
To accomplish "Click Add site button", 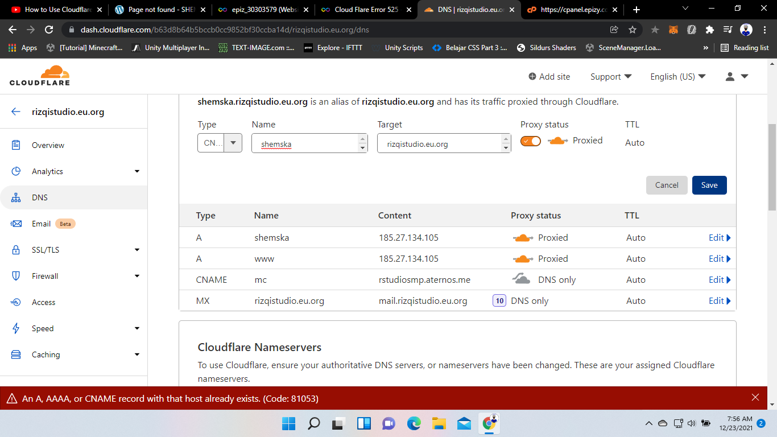I will pos(549,76).
